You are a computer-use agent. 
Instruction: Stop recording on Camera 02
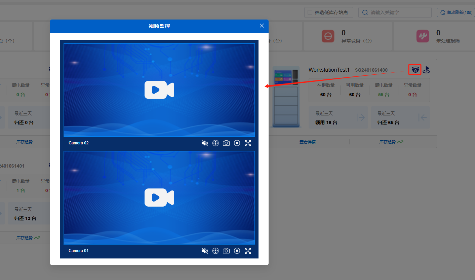pos(237,143)
